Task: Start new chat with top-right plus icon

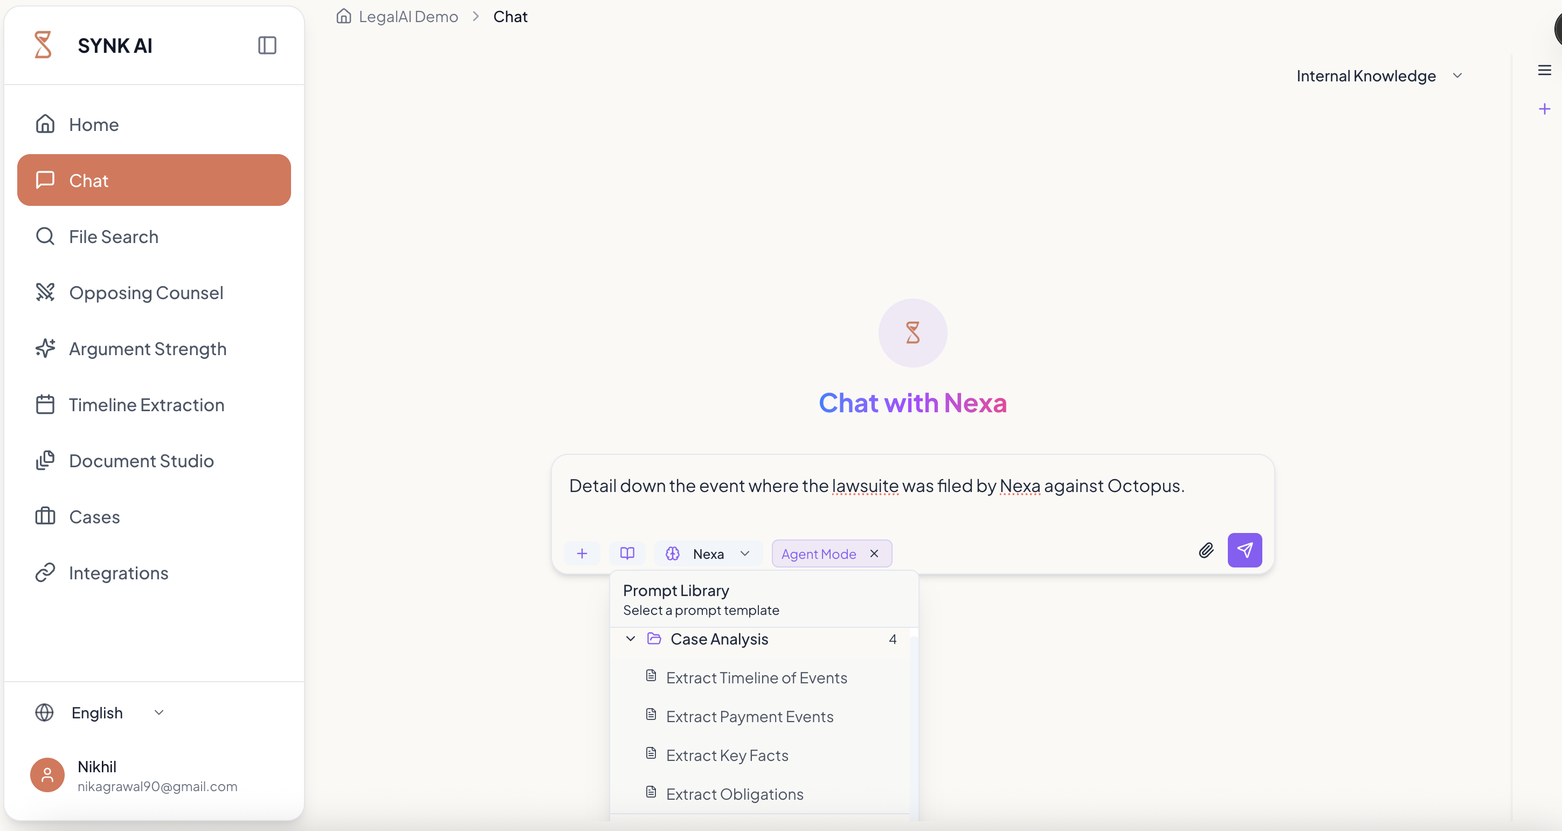Action: click(x=1544, y=109)
